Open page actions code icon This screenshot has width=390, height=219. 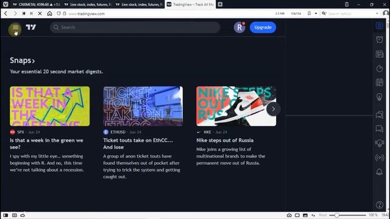pyautogui.click(x=313, y=215)
